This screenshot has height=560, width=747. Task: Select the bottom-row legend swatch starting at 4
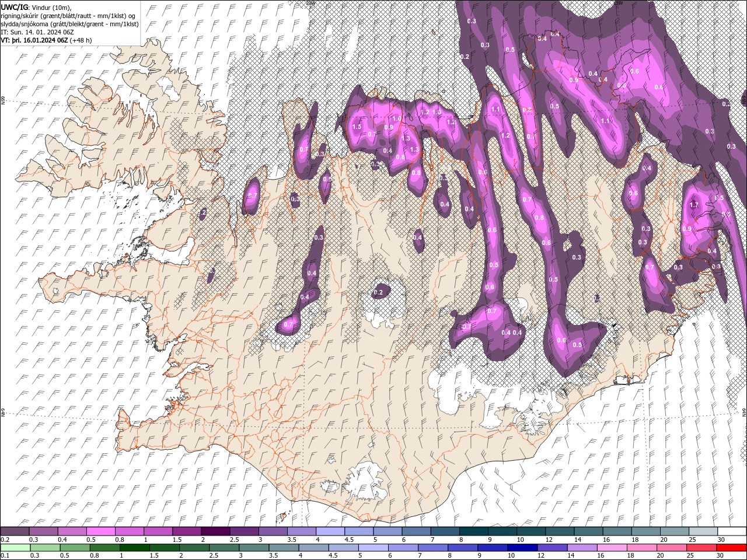(315, 547)
